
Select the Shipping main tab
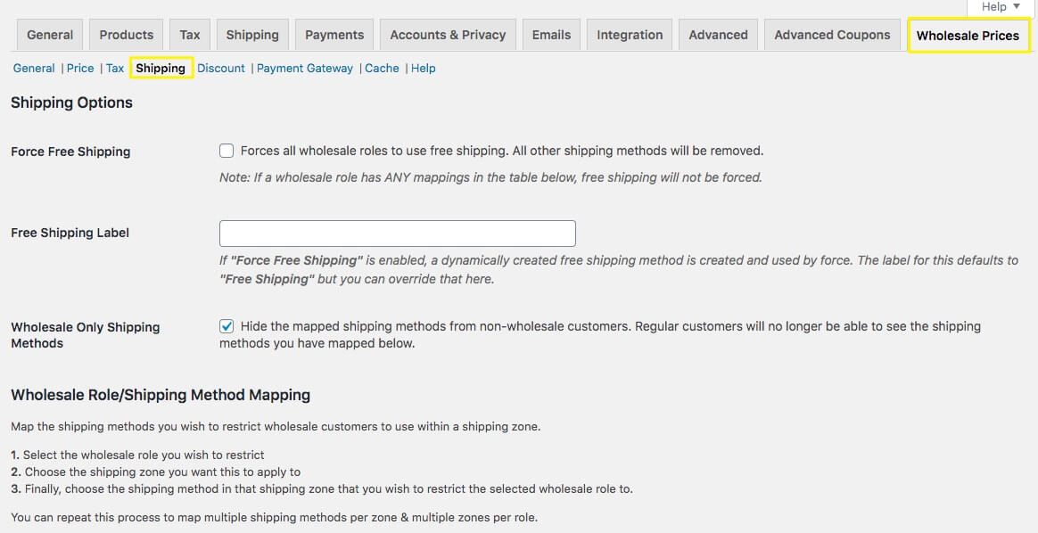pos(252,35)
